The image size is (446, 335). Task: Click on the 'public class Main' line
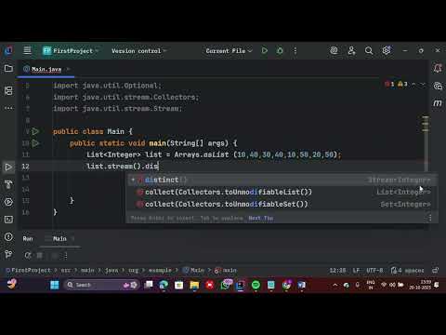93,131
